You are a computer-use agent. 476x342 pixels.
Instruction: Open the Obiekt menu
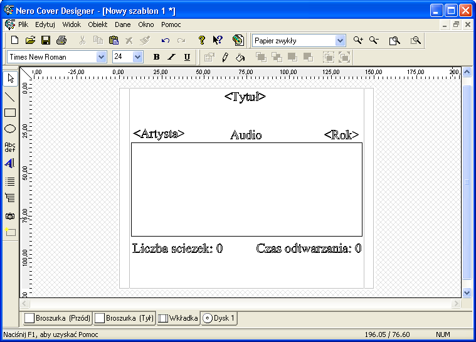(x=97, y=24)
